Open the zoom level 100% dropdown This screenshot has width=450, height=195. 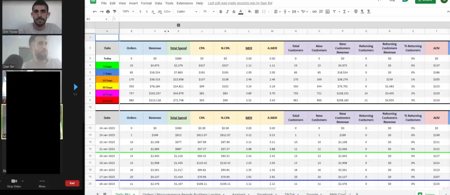(x=127, y=11)
